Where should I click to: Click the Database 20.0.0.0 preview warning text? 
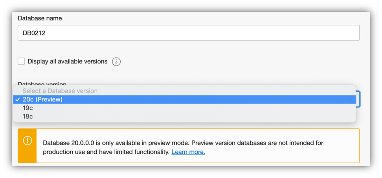[183, 143]
